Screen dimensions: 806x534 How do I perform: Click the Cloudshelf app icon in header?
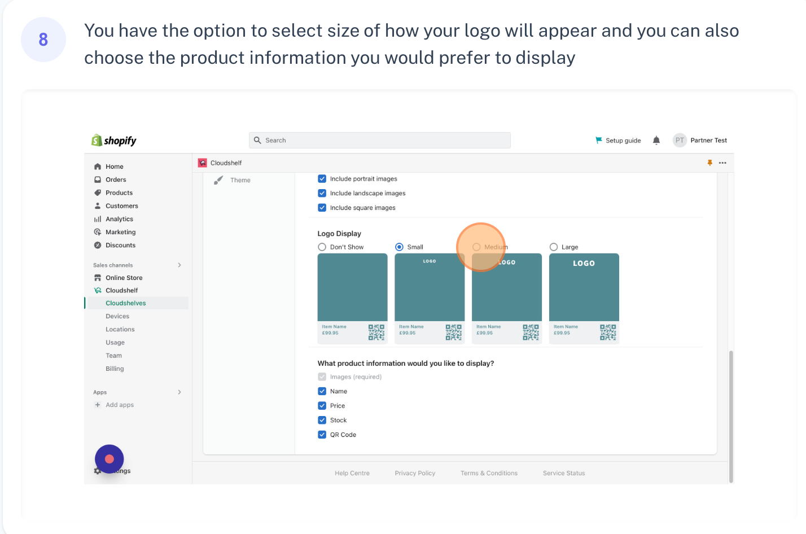(x=203, y=163)
